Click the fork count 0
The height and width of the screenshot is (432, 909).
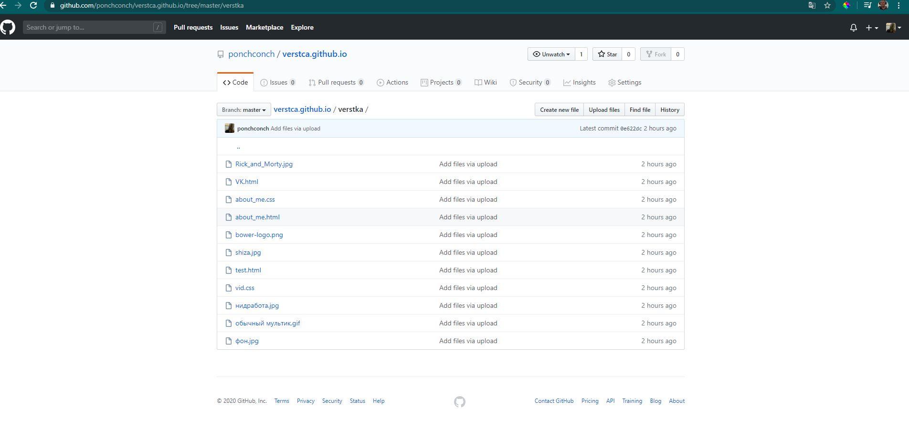pos(677,54)
